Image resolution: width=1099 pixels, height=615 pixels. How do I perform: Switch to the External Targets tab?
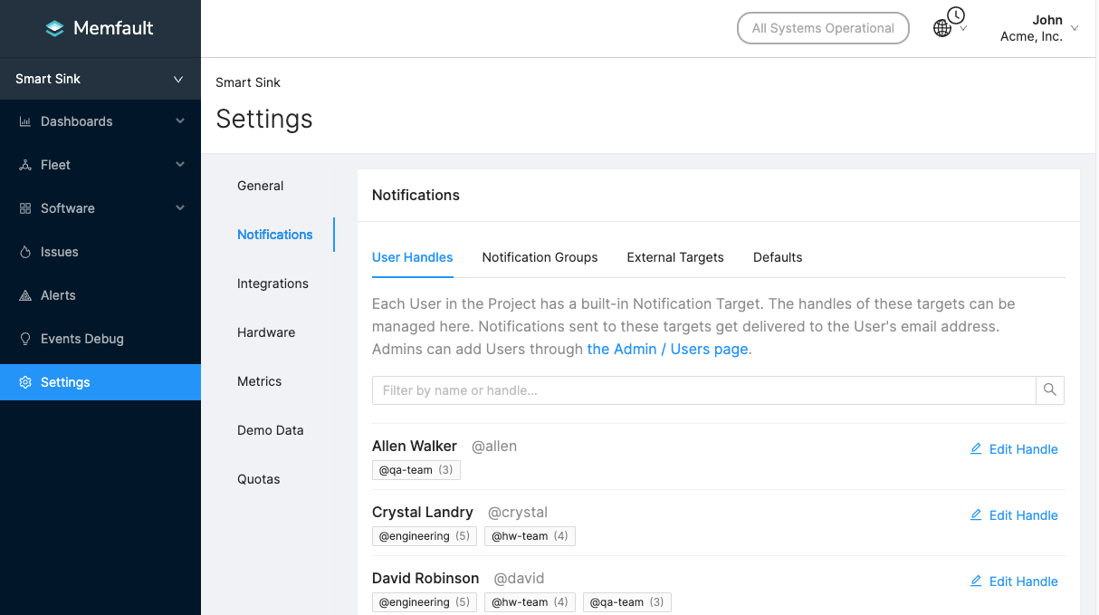pyautogui.click(x=675, y=257)
